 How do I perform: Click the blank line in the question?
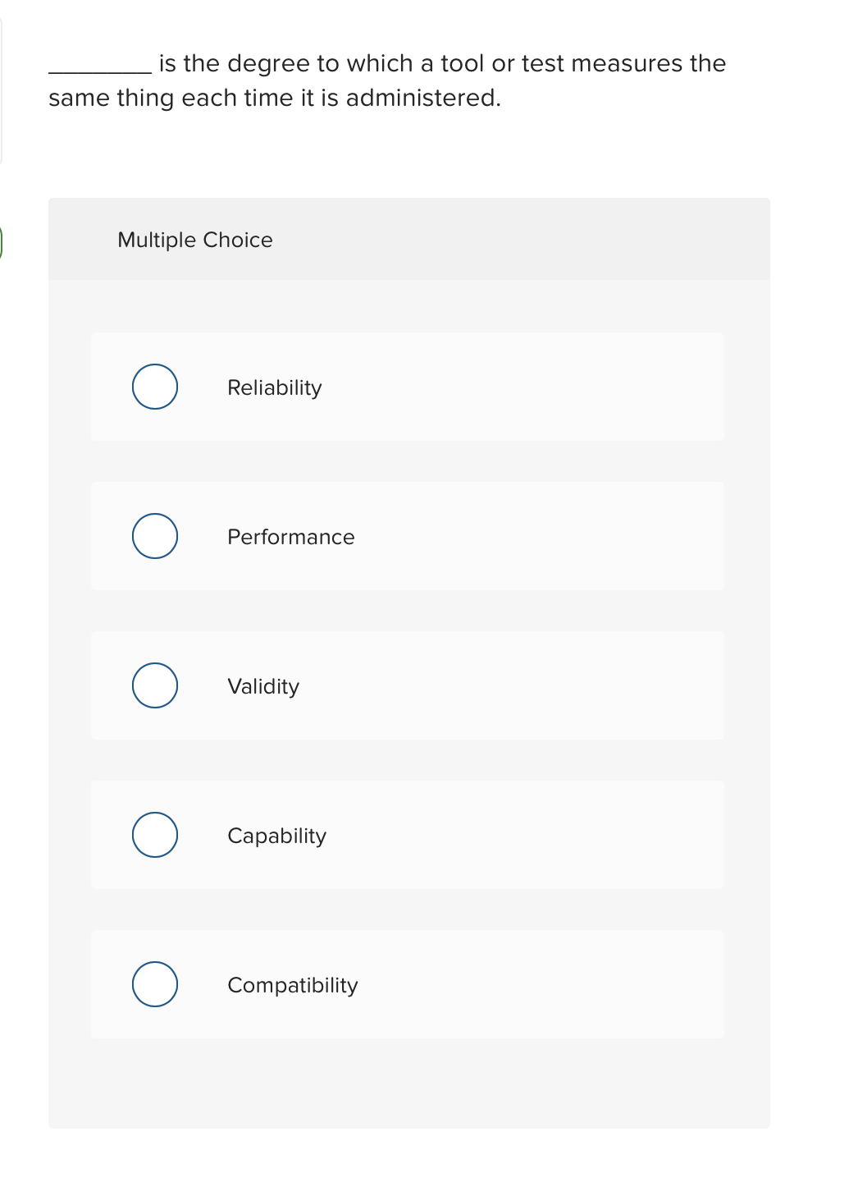tap(97, 70)
